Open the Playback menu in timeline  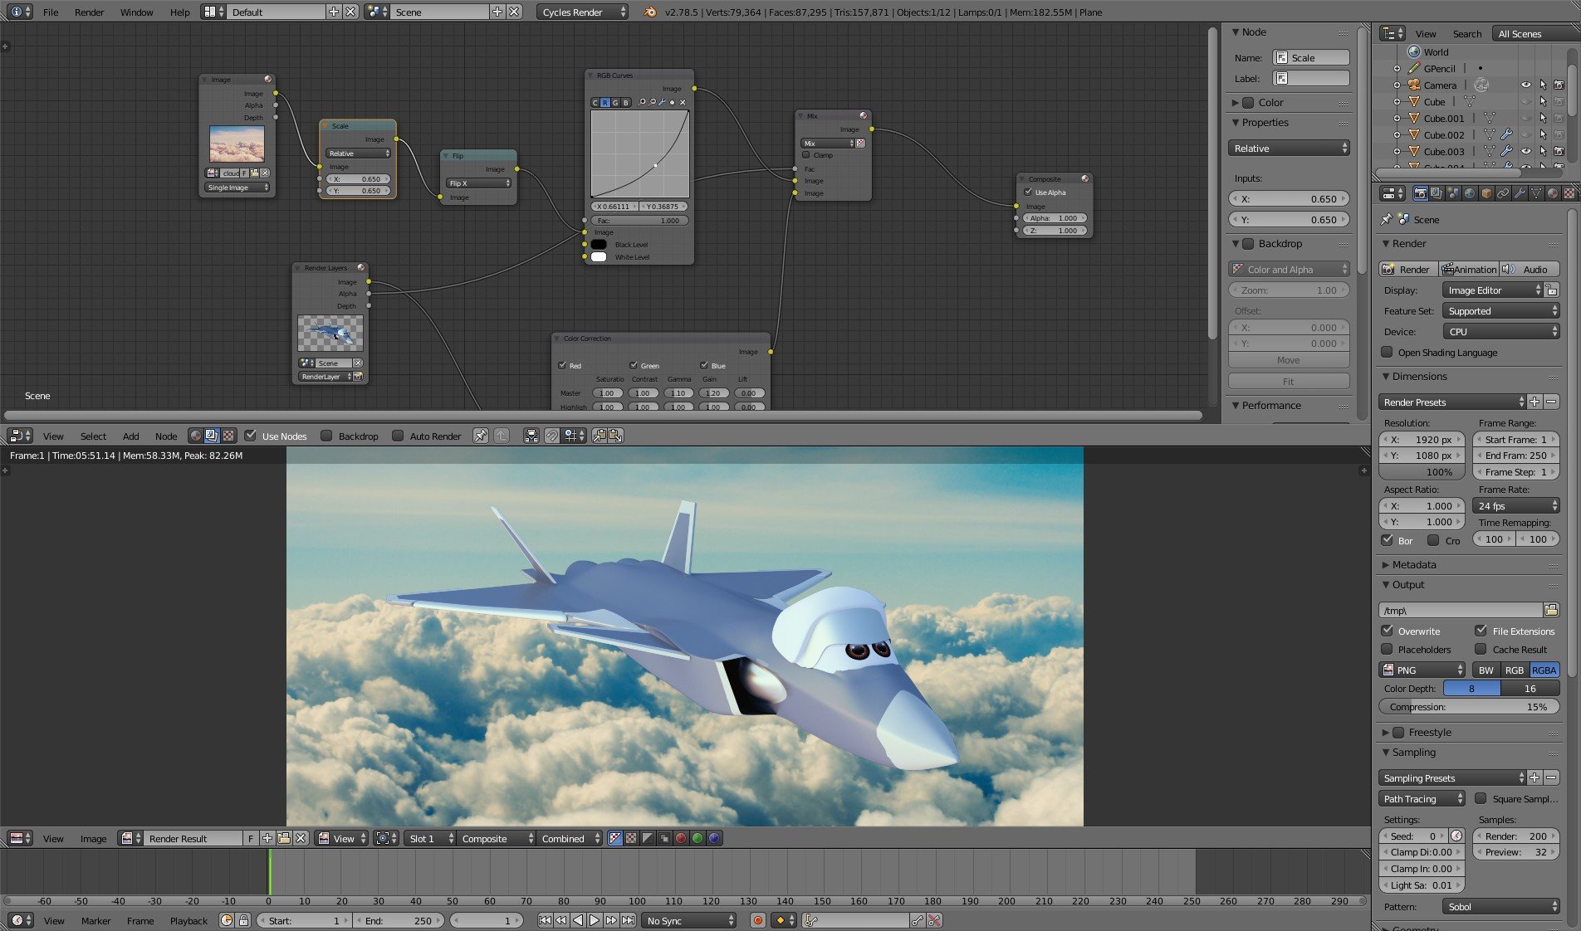188,920
